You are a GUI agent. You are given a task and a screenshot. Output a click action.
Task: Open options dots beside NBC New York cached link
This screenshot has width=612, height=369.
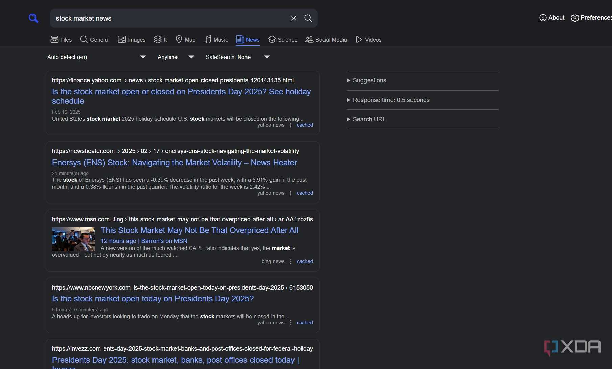point(291,323)
